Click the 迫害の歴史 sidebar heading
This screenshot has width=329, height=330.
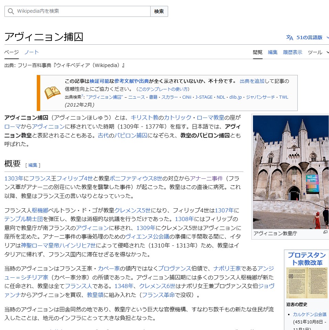pos(297,304)
